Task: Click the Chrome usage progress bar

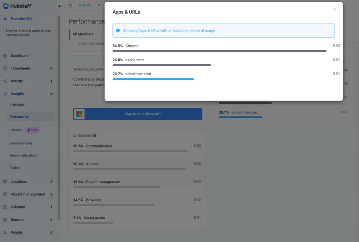Action: (x=219, y=51)
